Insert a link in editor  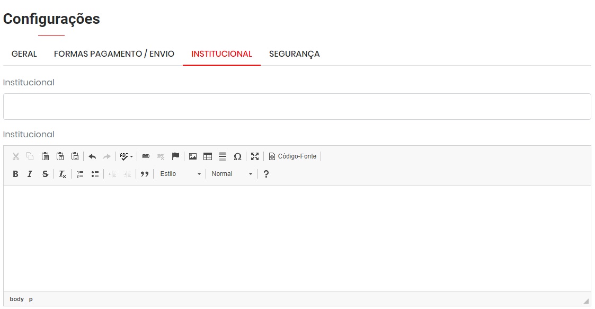coord(146,156)
